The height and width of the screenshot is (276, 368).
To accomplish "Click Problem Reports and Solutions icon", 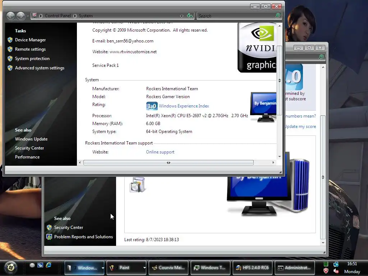I will tap(49, 237).
